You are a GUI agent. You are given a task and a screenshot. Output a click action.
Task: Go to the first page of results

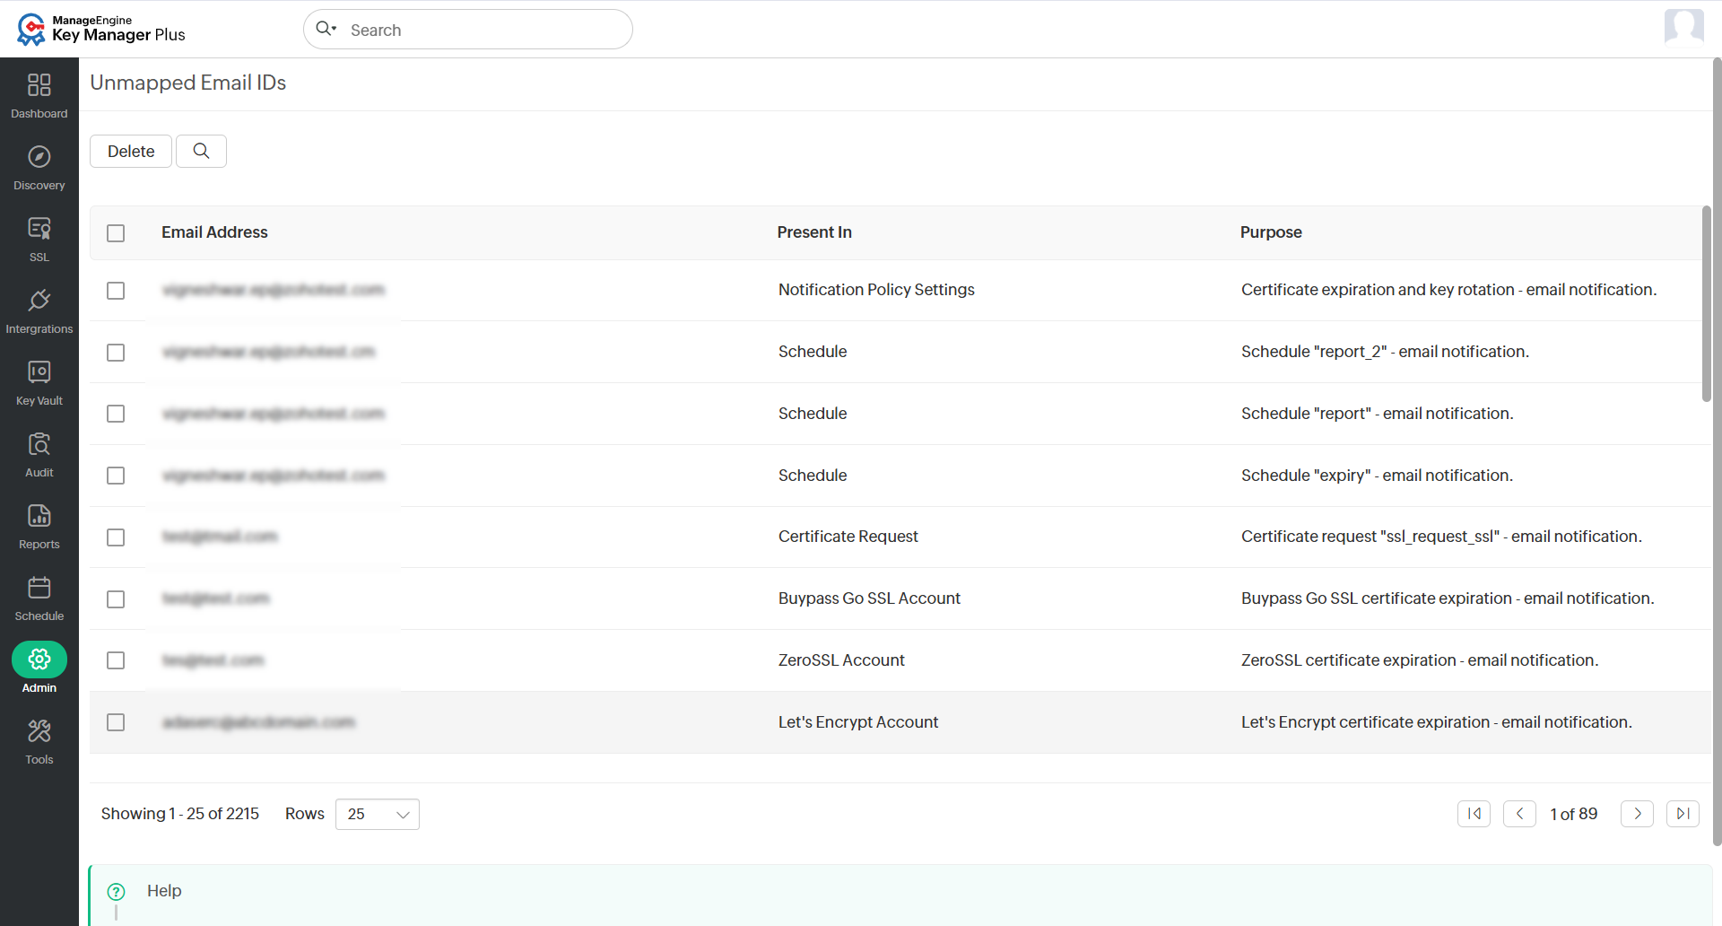[1474, 814]
